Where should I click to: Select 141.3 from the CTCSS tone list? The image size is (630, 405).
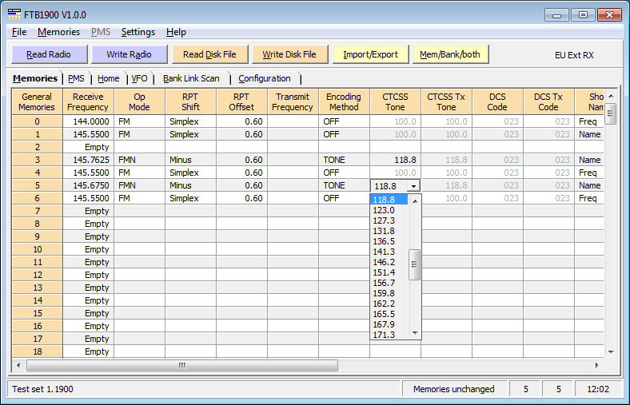(x=385, y=250)
